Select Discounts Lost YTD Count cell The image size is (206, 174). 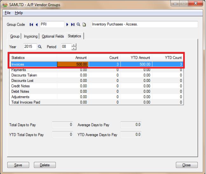coord(168,81)
